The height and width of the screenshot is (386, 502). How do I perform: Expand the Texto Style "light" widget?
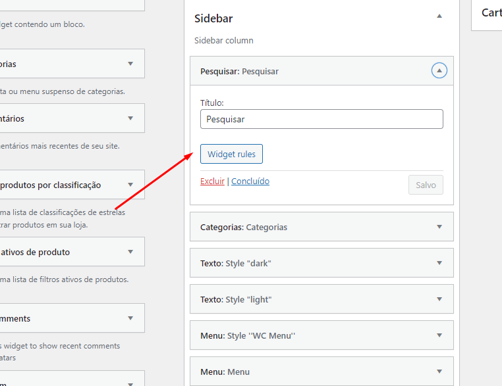click(x=439, y=299)
